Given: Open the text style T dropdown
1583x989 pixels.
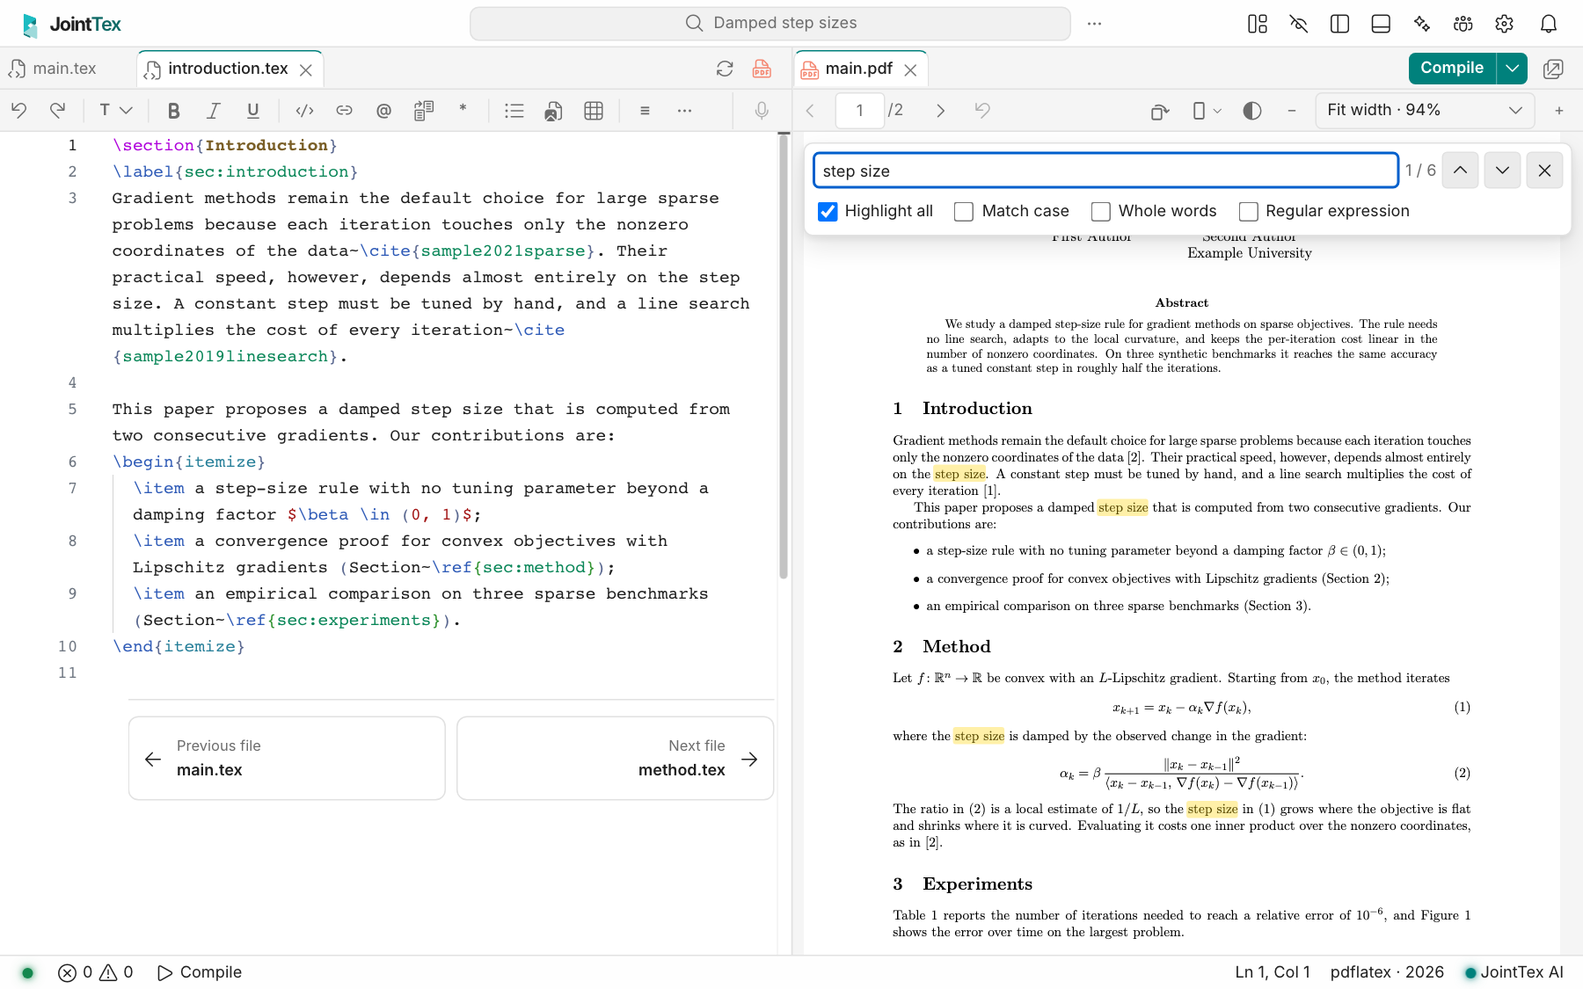Looking at the screenshot, I should click(114, 110).
